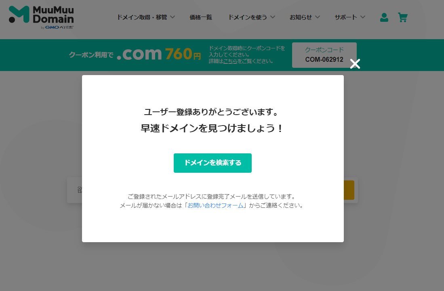The image size is (444, 291).
Task: Open the サポート dropdown chevron
Action: pos(362,17)
